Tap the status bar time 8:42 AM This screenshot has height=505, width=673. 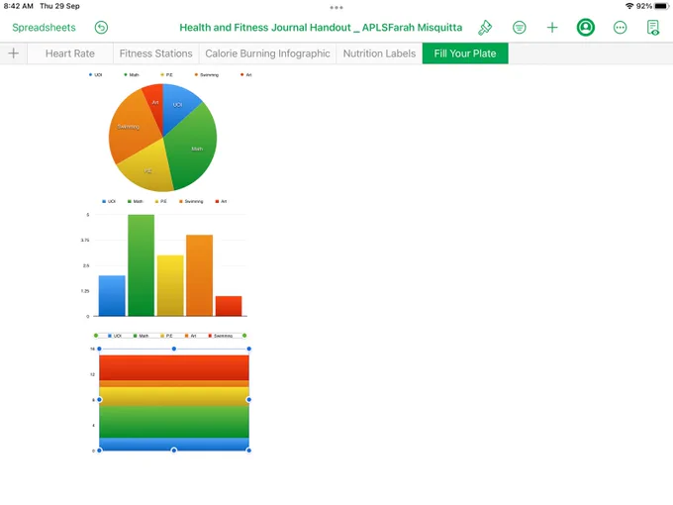[19, 6]
